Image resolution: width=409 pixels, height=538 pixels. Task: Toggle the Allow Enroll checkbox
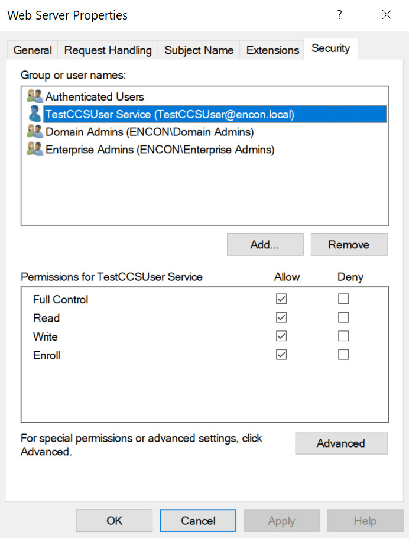(x=281, y=355)
